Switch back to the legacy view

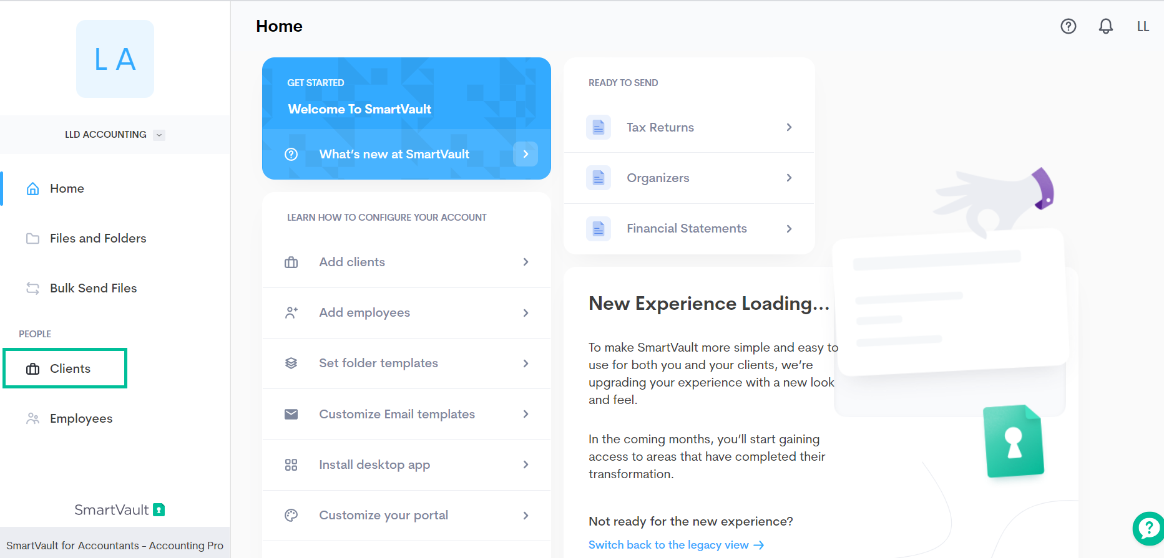click(x=676, y=545)
